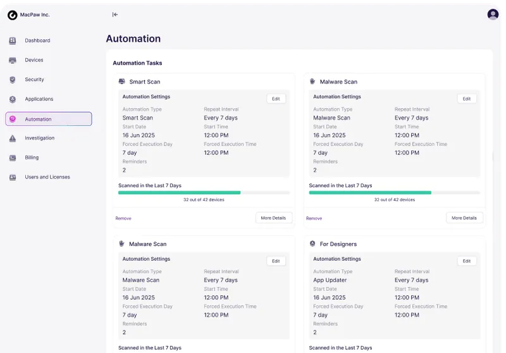Click the Automation Tasks section title

[x=137, y=63]
